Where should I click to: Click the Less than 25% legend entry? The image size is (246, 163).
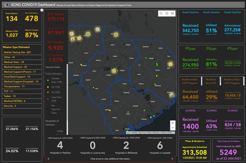point(54,99)
